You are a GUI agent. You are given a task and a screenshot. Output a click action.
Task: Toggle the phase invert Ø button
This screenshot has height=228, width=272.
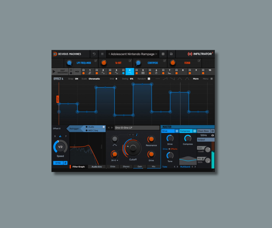[x=65, y=163]
